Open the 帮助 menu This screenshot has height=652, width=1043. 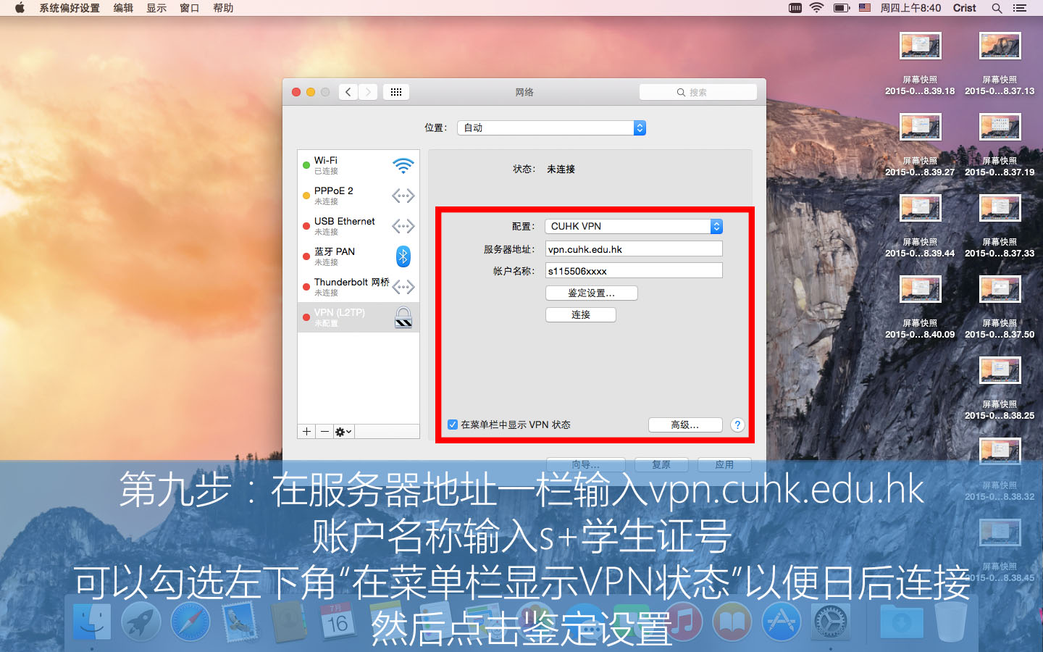(223, 8)
